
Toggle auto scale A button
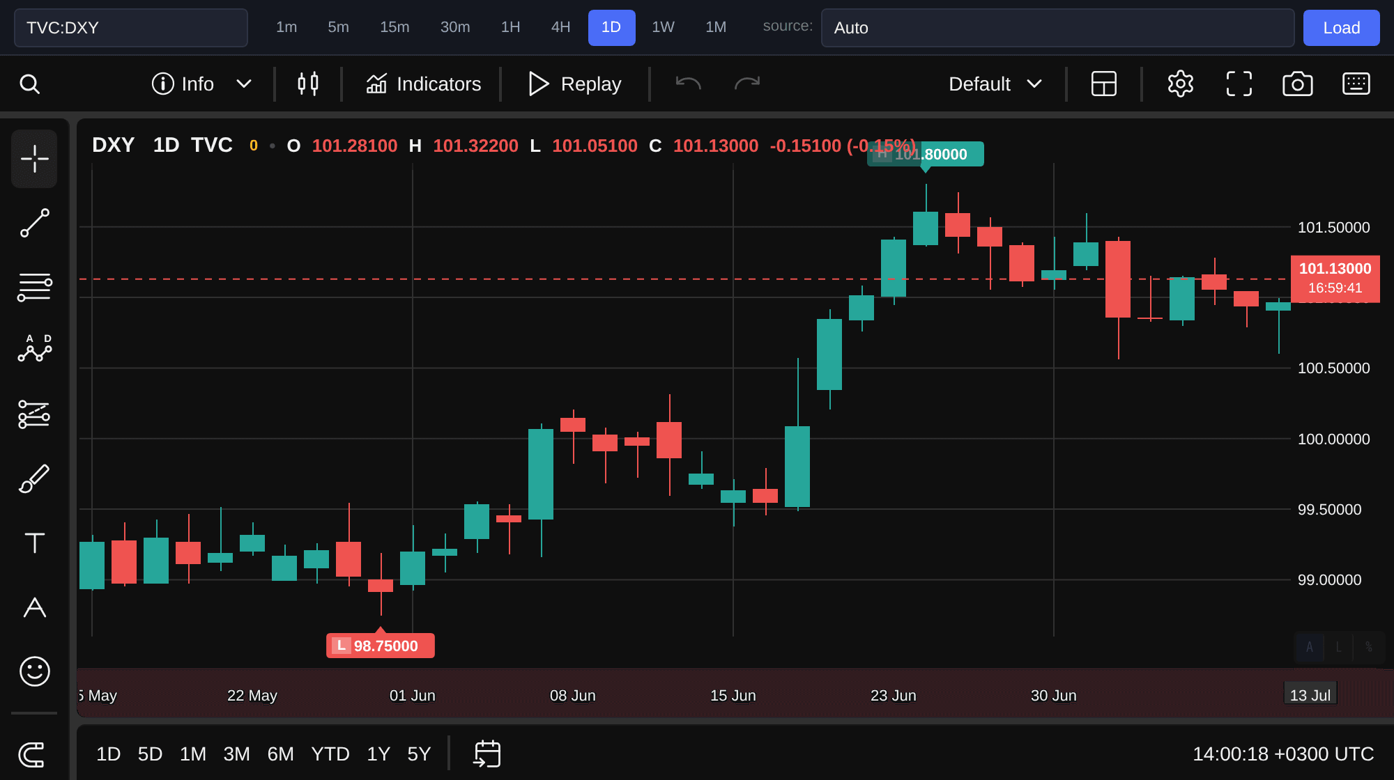[1309, 647]
